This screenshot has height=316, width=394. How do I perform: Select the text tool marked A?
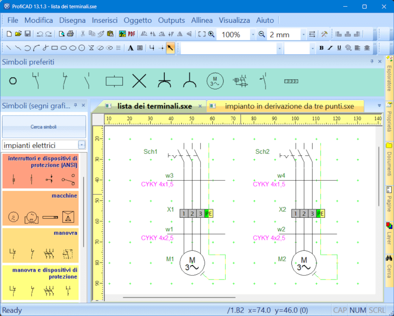[130, 48]
